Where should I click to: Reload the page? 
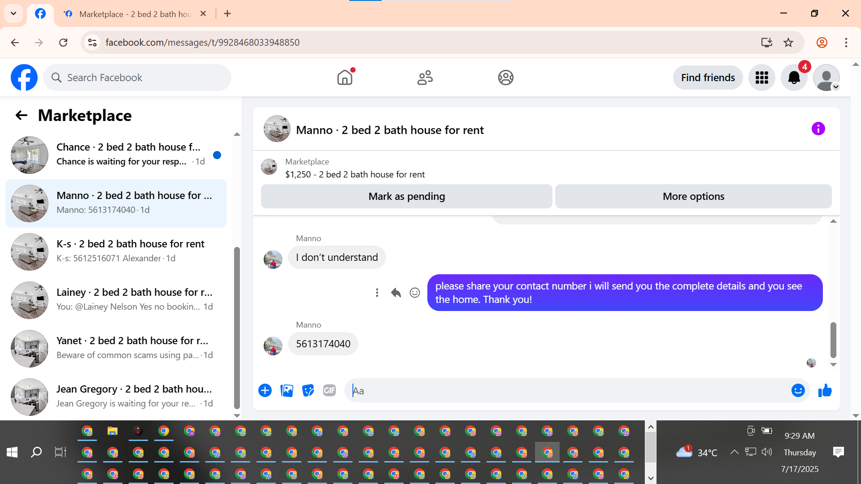pyautogui.click(x=63, y=43)
